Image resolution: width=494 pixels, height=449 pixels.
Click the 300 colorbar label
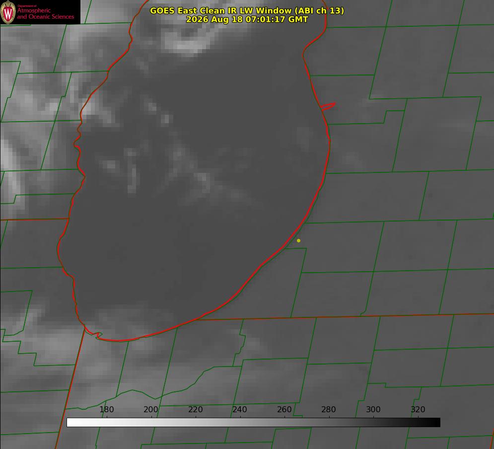(373, 409)
